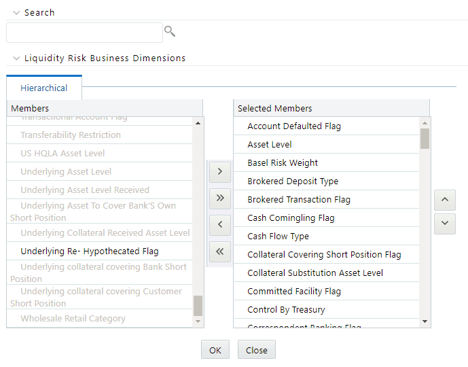Click the Selected Members column header
Image resolution: width=468 pixels, height=367 pixels.
(x=331, y=108)
